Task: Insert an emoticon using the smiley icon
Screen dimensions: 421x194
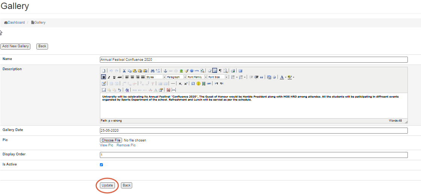Action: coord(198,83)
